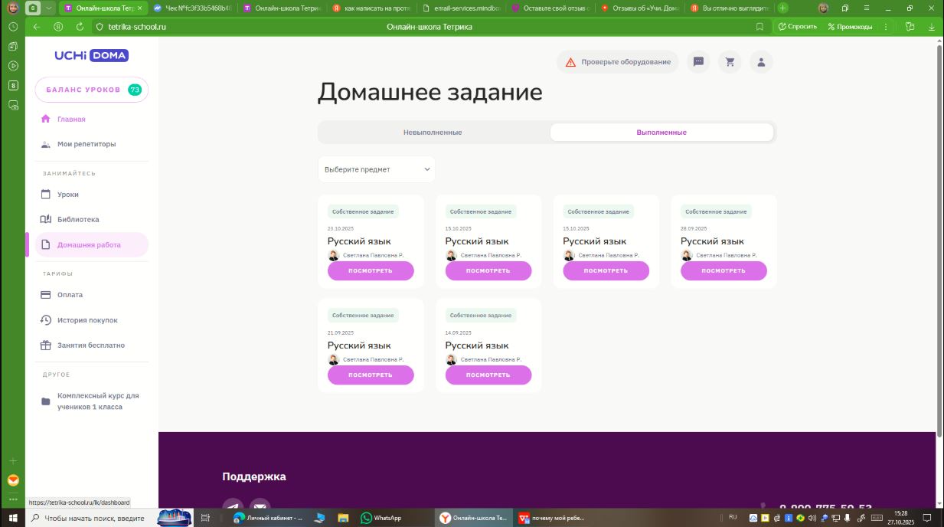This screenshot has height=527, width=944.
Task: Switch to the Невыполненные tab
Action: (433, 133)
